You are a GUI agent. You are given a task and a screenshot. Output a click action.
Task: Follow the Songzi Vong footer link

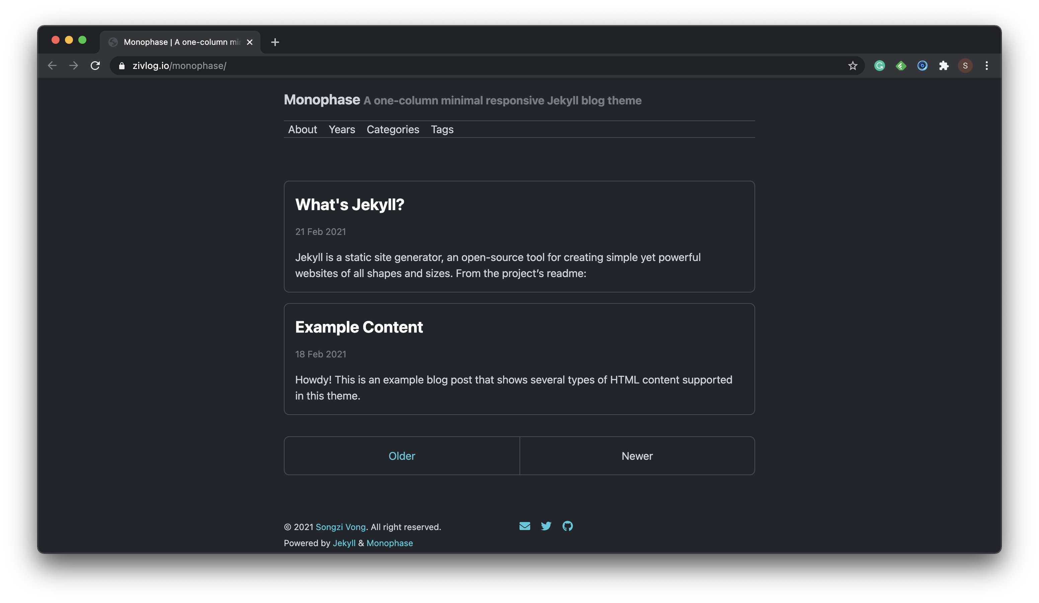(x=340, y=527)
